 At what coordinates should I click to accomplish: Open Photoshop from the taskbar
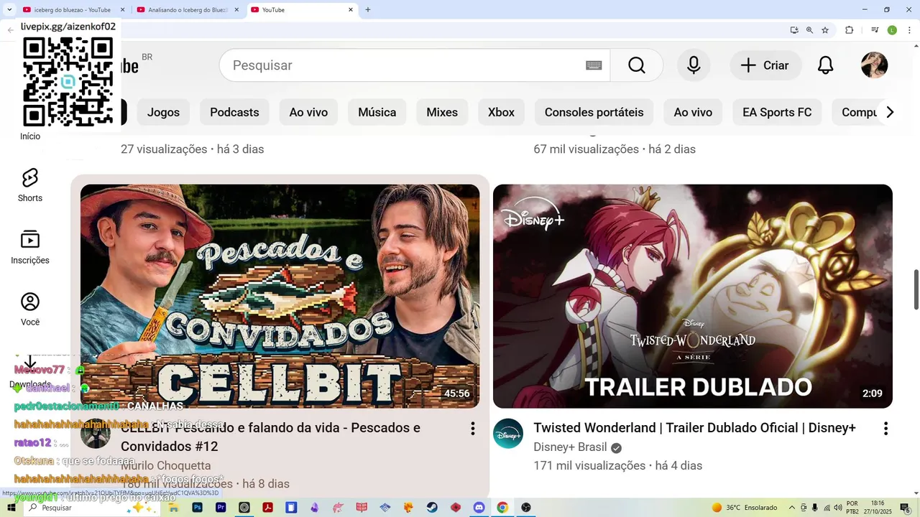pyautogui.click(x=198, y=508)
